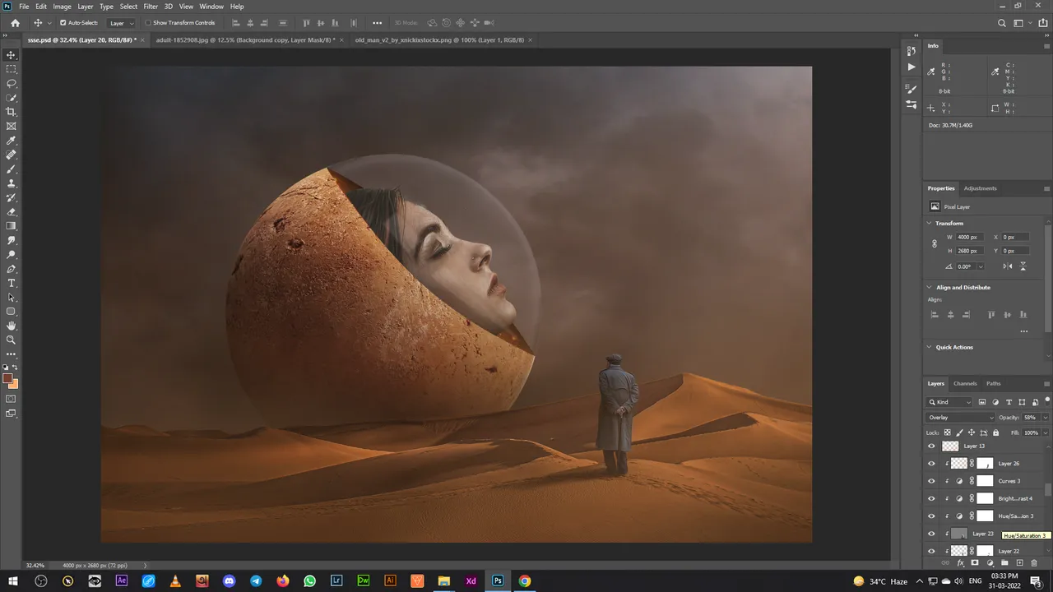Add a layer mask from Layers footer
The height and width of the screenshot is (592, 1053).
pos(975,563)
